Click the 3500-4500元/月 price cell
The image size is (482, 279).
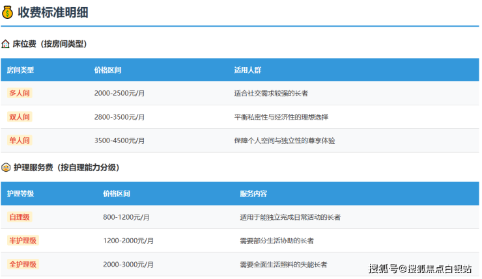(x=119, y=140)
